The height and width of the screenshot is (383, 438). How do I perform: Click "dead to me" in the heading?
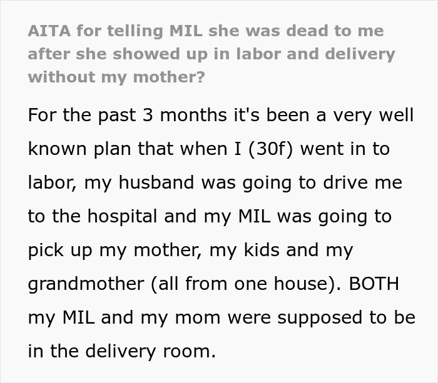[x=335, y=31]
